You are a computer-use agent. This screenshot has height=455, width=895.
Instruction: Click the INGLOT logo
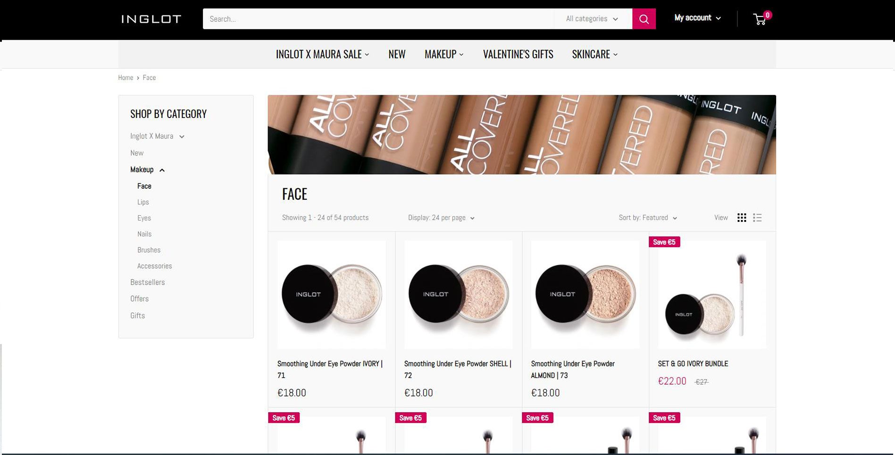151,19
